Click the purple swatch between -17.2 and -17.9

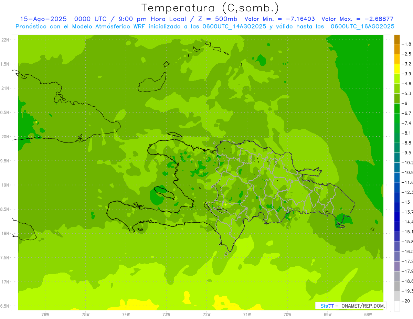pos(397,266)
